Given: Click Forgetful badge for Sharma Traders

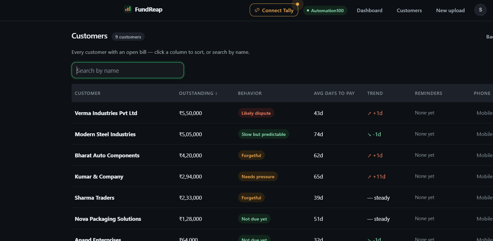Looking at the screenshot, I should [251, 197].
